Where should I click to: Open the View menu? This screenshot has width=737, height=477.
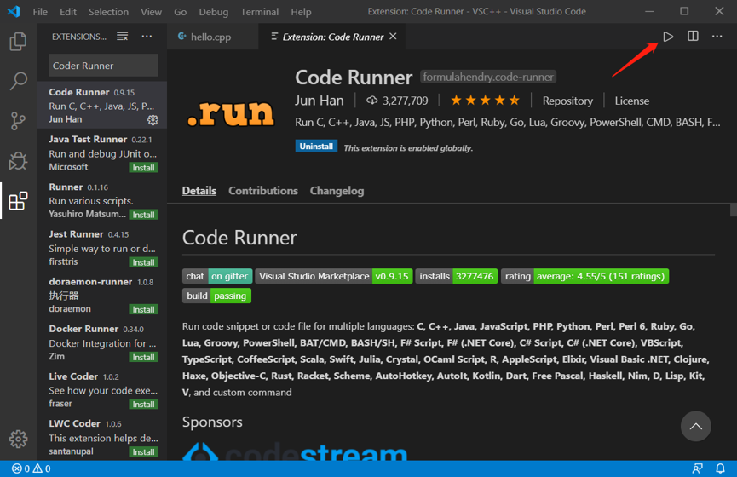click(151, 12)
